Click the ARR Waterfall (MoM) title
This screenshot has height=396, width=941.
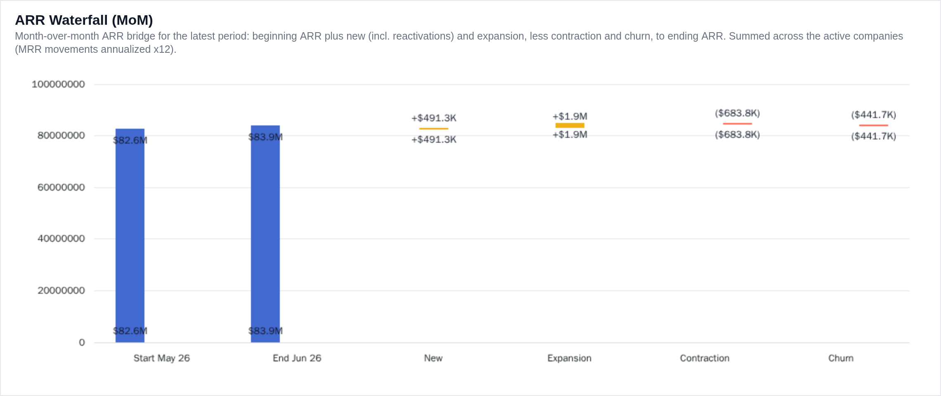click(84, 20)
